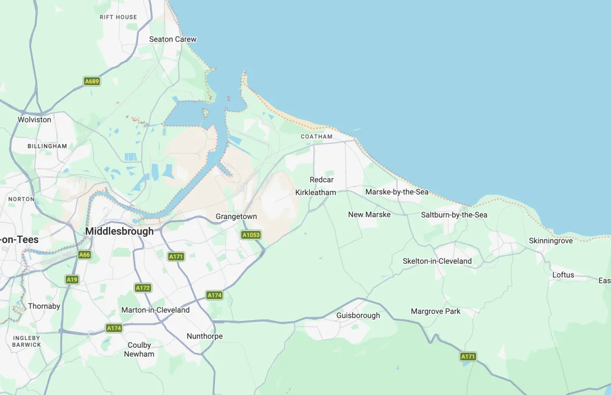Select the A1053 road shield near Grangetown
Screen dimensions: 611x395
click(x=251, y=235)
